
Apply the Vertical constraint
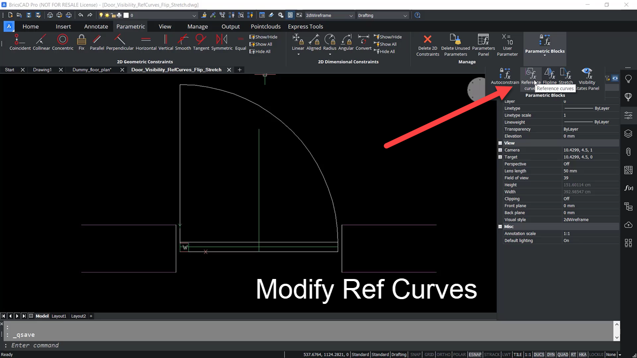tap(166, 42)
